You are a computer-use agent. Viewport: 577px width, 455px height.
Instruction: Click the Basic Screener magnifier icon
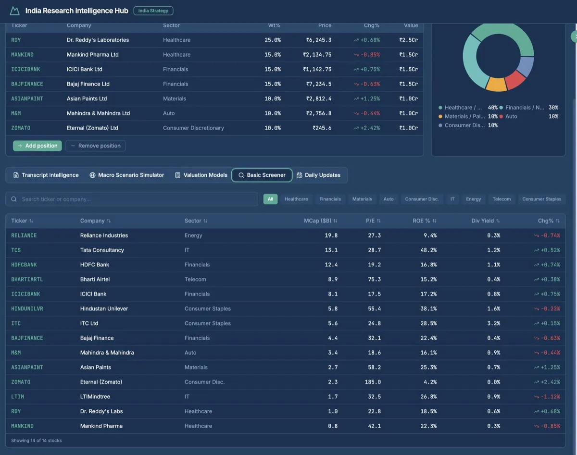point(241,175)
